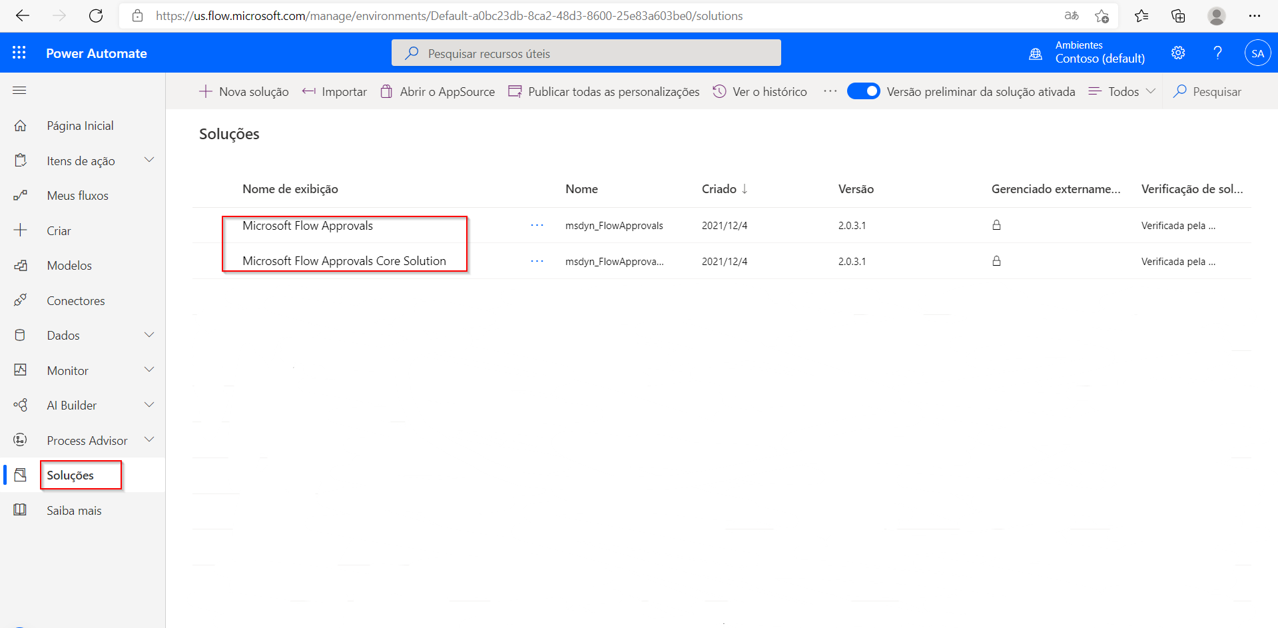Open Conectores in sidebar
Viewport: 1278px width, 628px height.
point(76,300)
